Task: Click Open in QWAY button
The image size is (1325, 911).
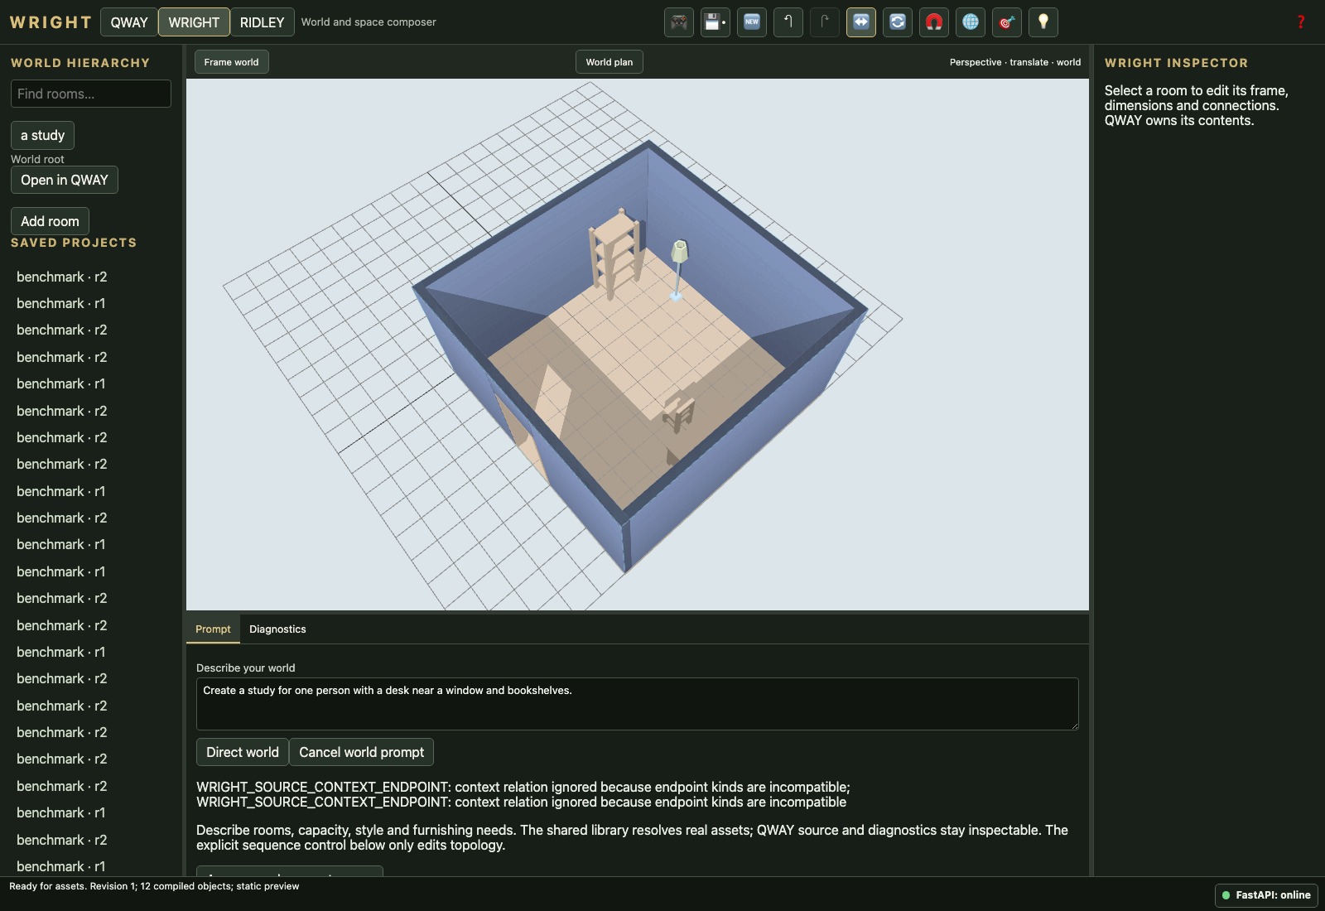Action: [x=65, y=180]
